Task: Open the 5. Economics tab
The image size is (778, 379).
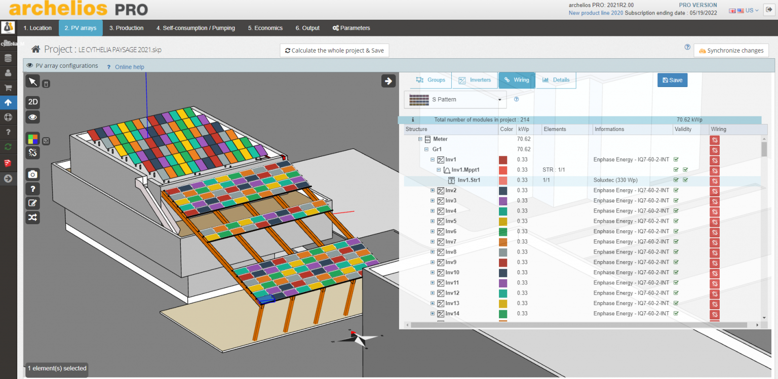Action: (265, 28)
